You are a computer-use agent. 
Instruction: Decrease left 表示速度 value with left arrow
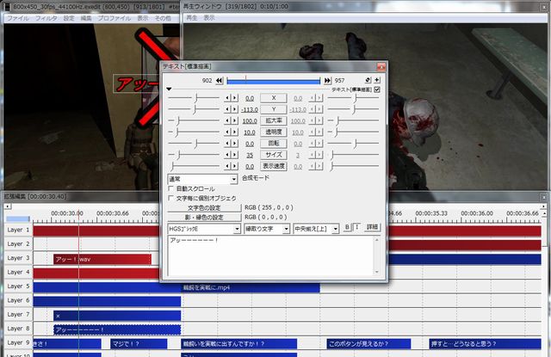227,166
